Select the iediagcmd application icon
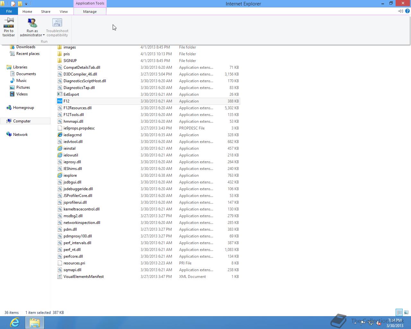This screenshot has height=329, width=411. [x=59, y=135]
